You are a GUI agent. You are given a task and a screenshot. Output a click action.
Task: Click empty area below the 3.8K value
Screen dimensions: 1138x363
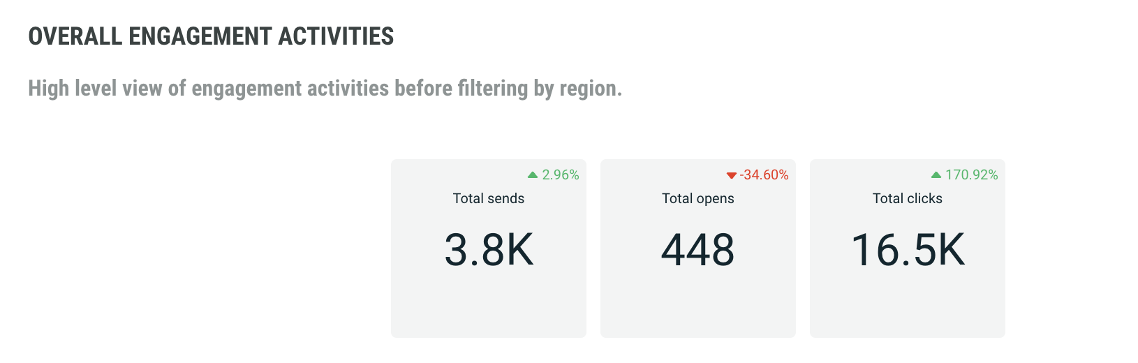489,307
